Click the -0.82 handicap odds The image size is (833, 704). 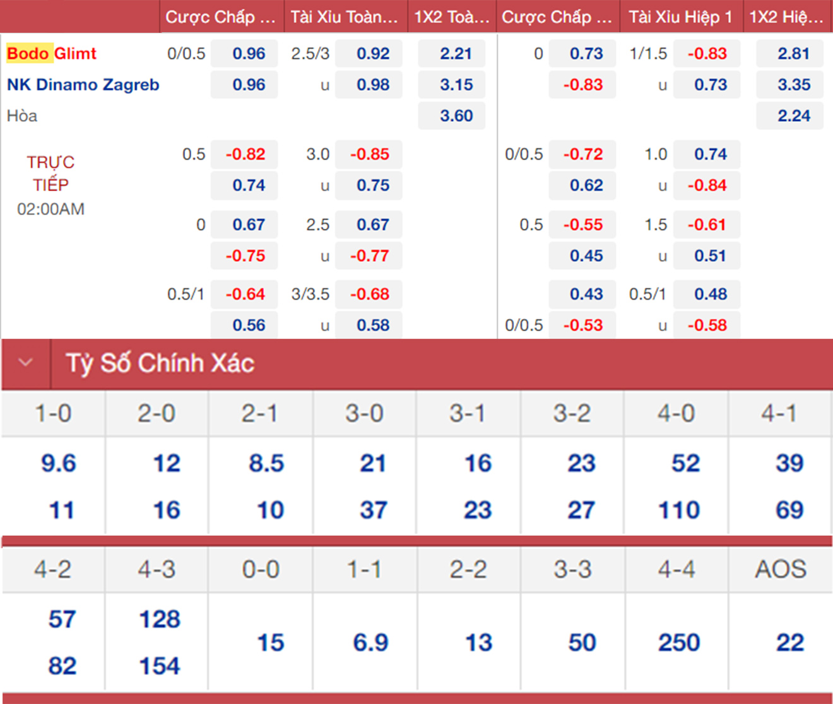[245, 155]
